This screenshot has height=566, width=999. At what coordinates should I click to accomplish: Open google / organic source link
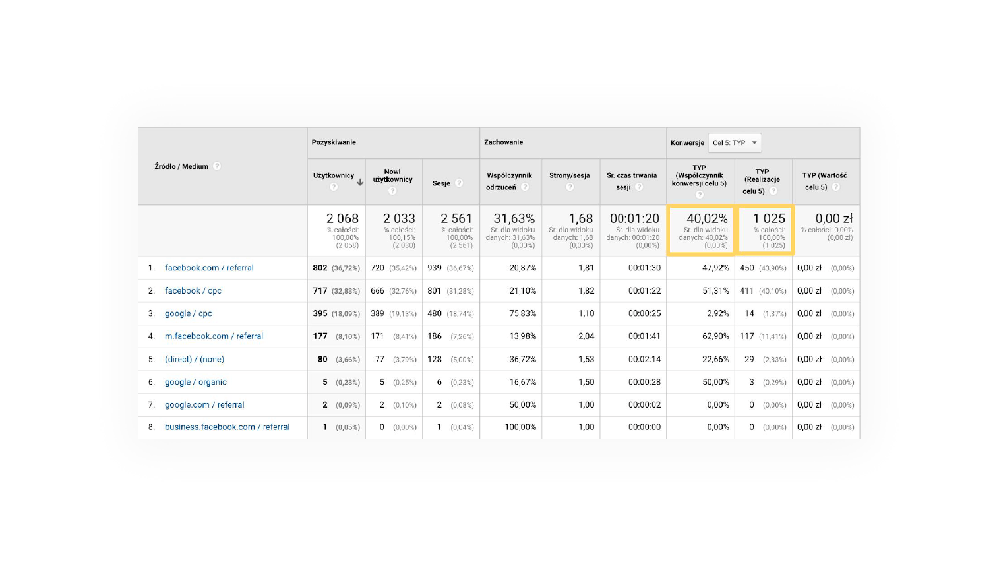(196, 382)
